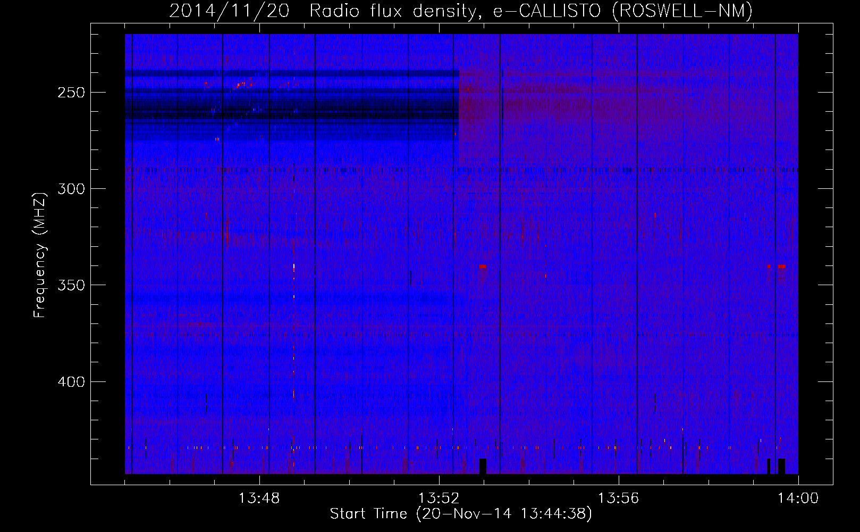Click the black data-gap block near 13:53 at bottom
Viewport: 860px width, 532px height.
coord(483,466)
